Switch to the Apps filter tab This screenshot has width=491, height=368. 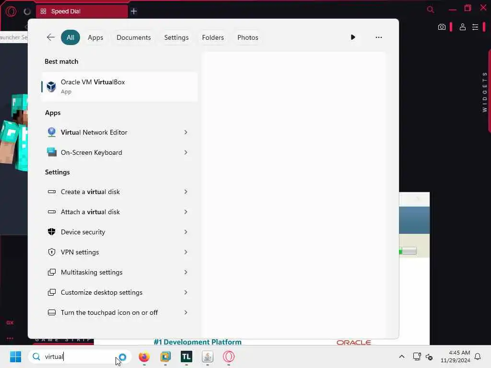[x=95, y=37]
